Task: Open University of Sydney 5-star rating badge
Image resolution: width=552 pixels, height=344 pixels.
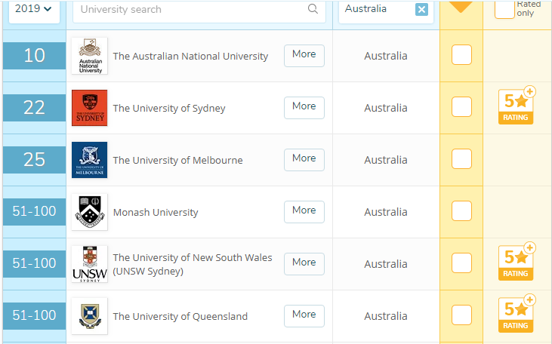Action: coord(517,106)
